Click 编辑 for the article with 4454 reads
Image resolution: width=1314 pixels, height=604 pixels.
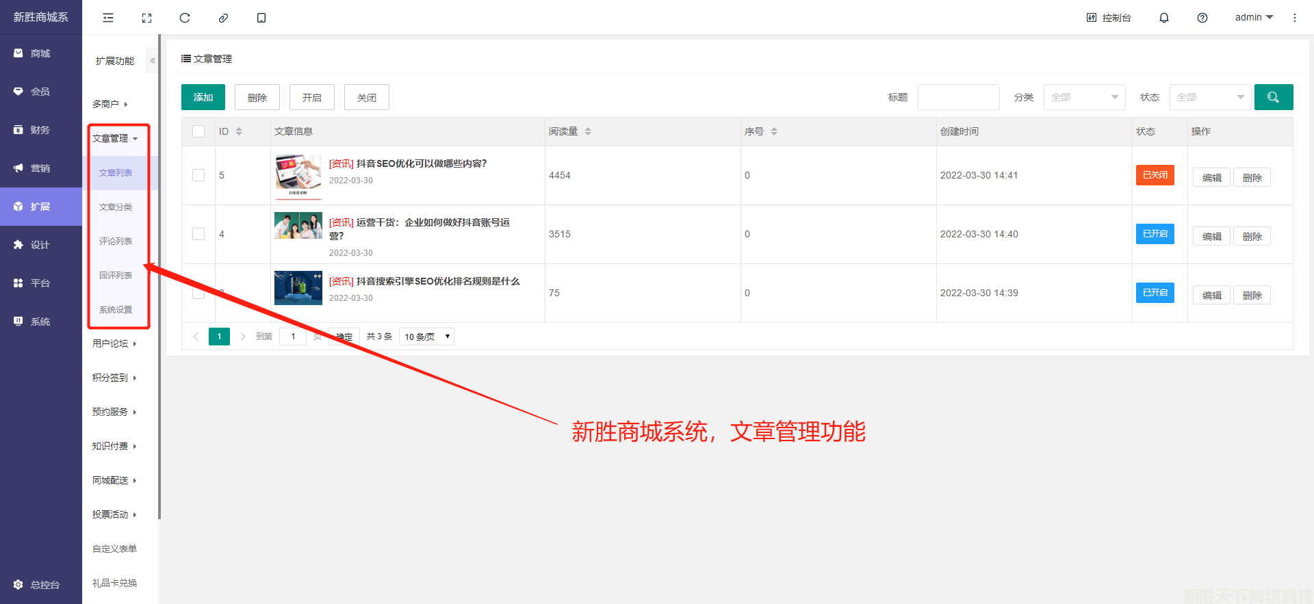coord(1211,178)
